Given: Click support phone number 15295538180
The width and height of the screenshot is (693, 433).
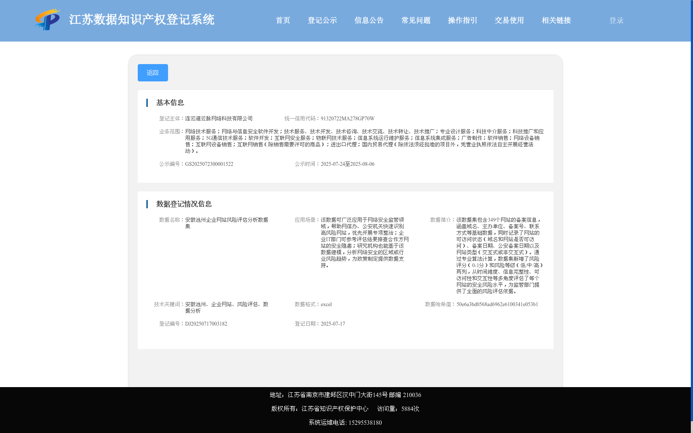Looking at the screenshot, I should [365, 423].
